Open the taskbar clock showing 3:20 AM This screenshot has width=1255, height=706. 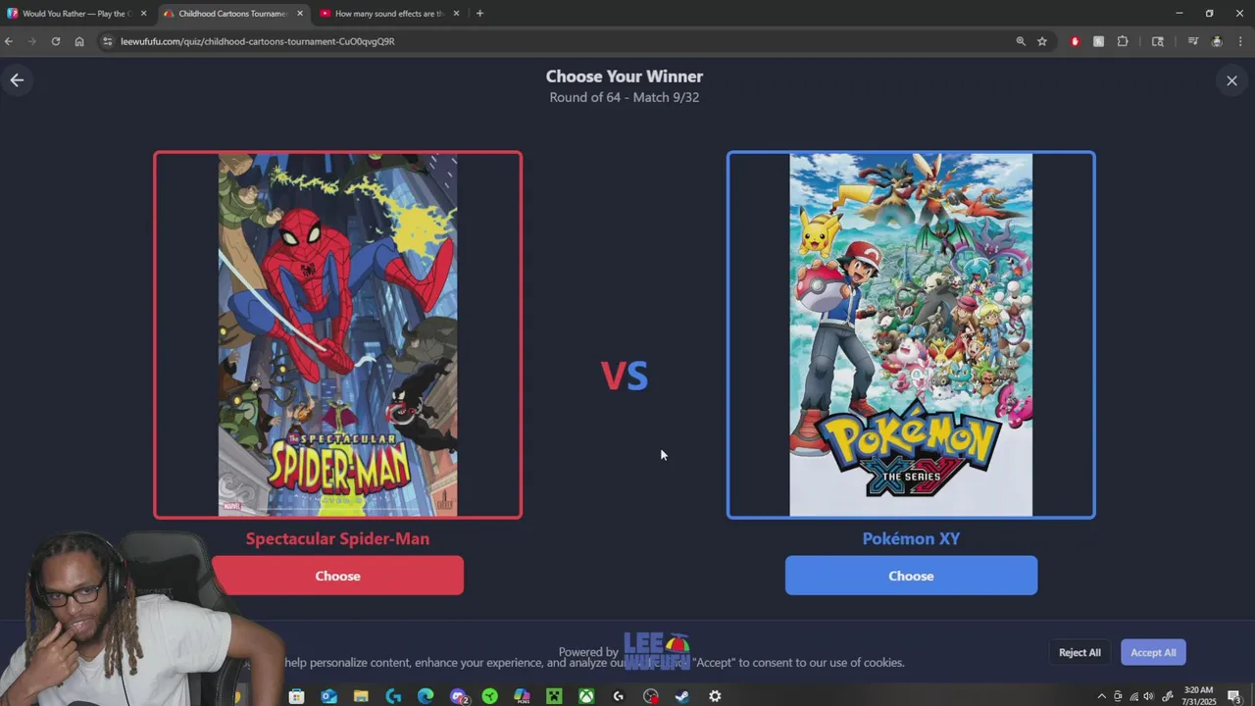coord(1198,696)
